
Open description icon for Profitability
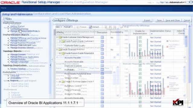coord(102,70)
